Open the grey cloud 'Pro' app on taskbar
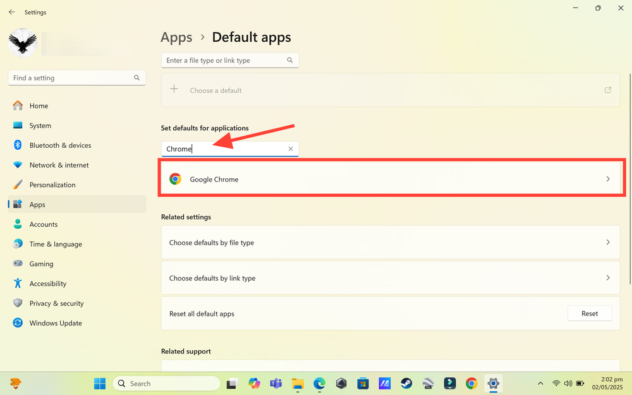This screenshot has width=632, height=395. pos(428,384)
